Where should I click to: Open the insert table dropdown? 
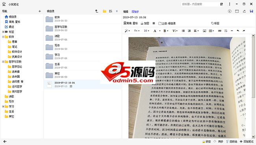point(211,31)
